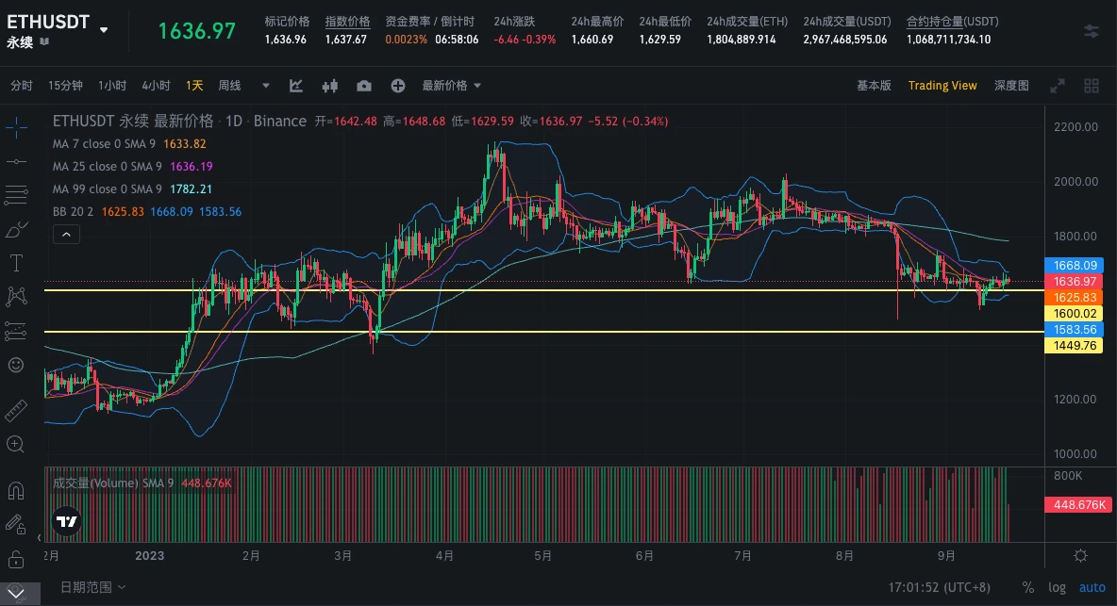Enter fullscreen chart mode
Screen dimensions: 1117x606
pyautogui.click(x=1058, y=86)
